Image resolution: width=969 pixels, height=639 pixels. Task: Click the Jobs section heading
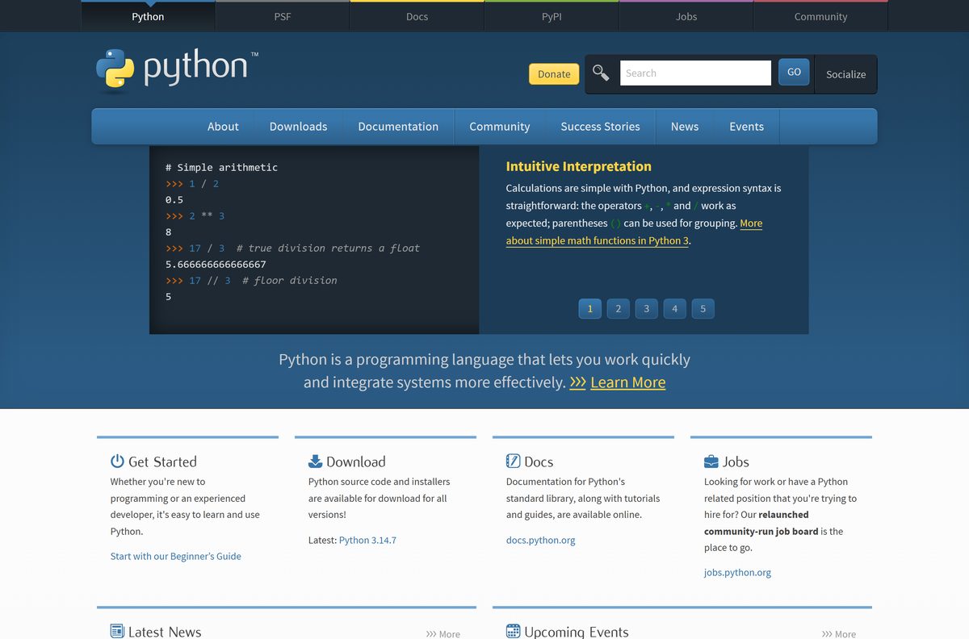pos(736,461)
